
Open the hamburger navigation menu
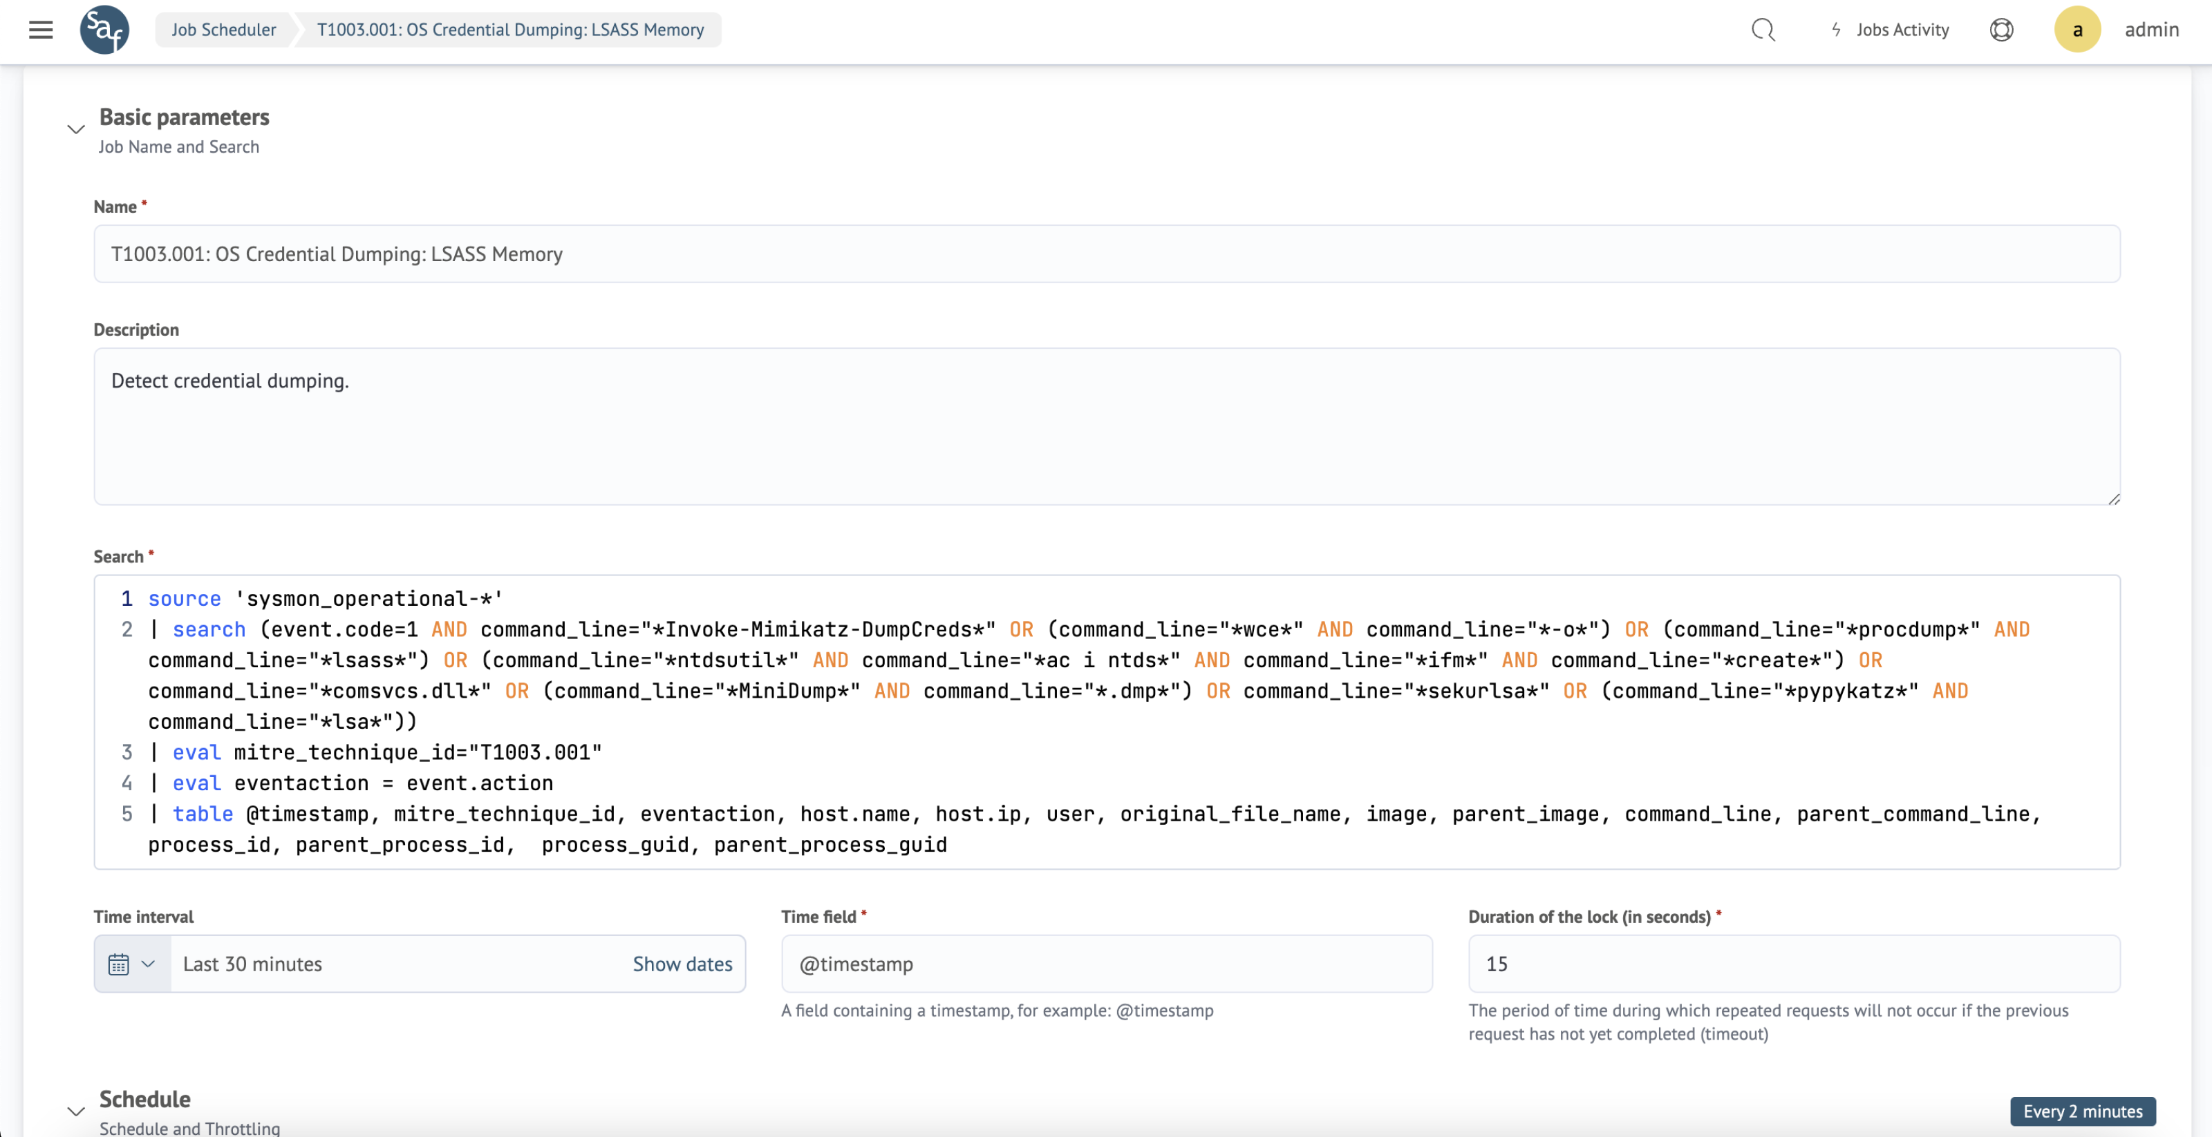click(40, 30)
